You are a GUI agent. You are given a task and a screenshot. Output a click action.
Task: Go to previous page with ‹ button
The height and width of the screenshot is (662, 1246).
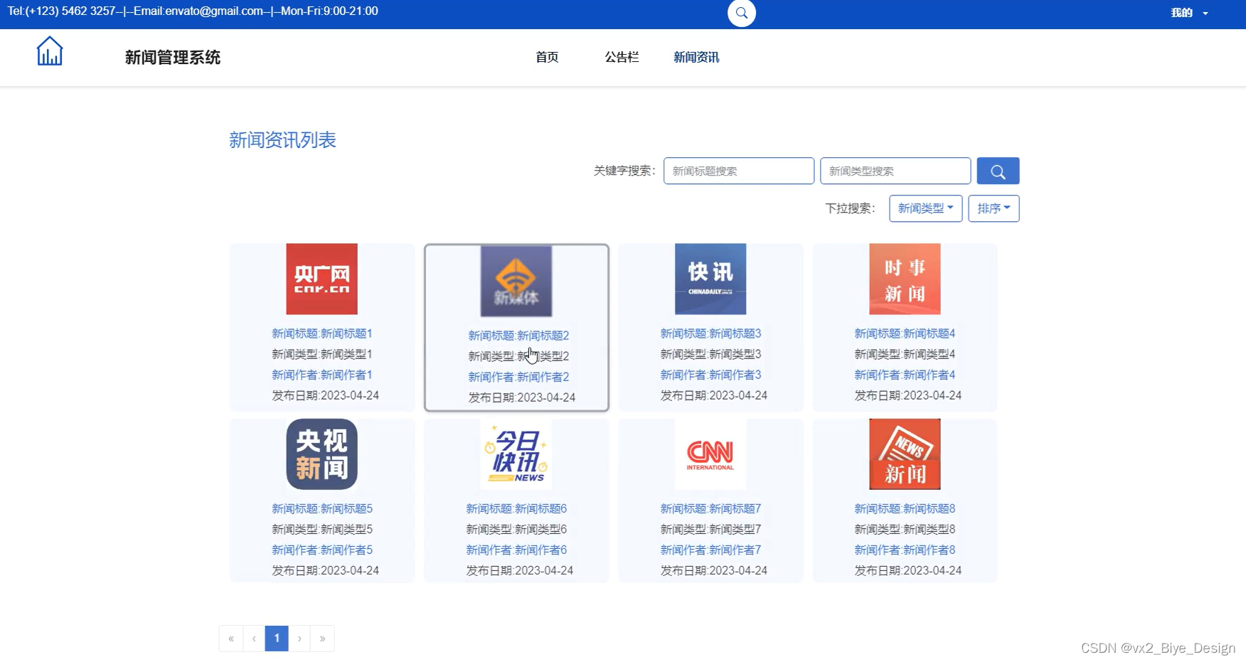click(x=254, y=639)
